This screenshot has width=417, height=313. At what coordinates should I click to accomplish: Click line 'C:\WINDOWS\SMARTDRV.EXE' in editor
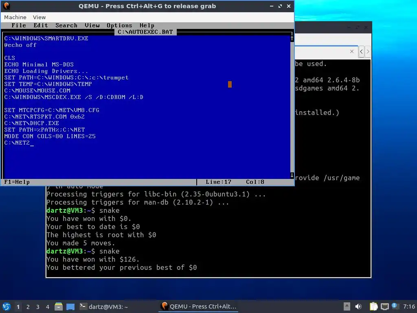[46, 38]
